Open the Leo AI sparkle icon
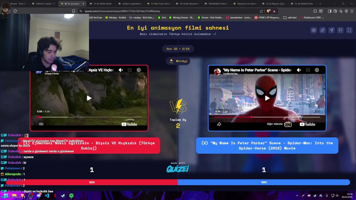 [341, 11]
